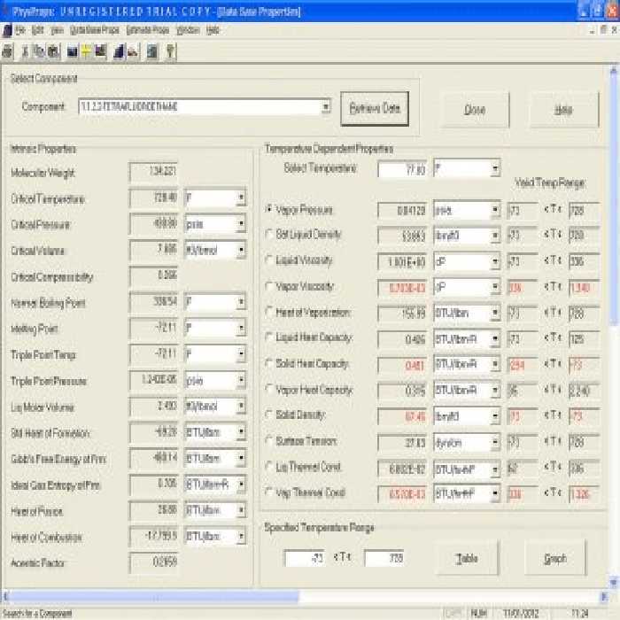Select the Vapor Pressure radio button
Image resolution: width=620 pixels, height=620 pixels.
269,208
